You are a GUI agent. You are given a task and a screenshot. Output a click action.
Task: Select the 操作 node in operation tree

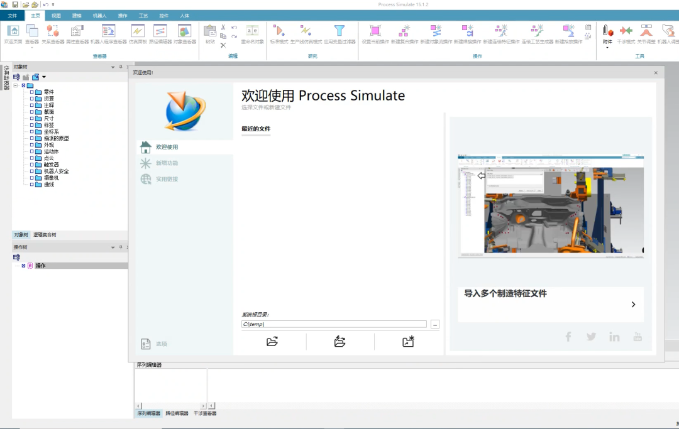click(x=40, y=266)
